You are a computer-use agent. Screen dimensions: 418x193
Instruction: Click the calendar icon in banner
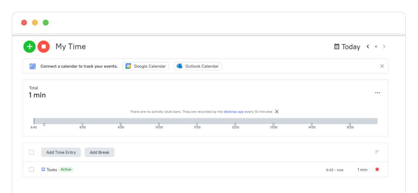coord(32,66)
